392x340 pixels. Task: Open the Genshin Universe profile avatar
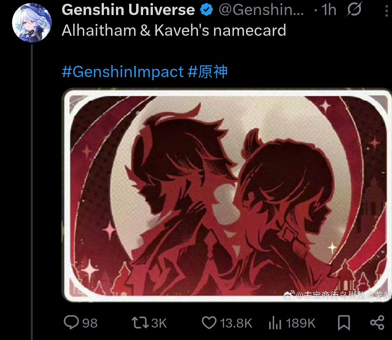pyautogui.click(x=32, y=23)
